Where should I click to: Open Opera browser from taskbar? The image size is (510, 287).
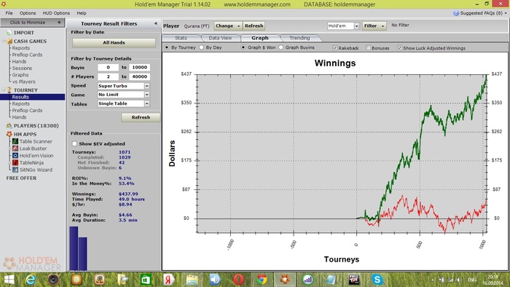click(238, 280)
